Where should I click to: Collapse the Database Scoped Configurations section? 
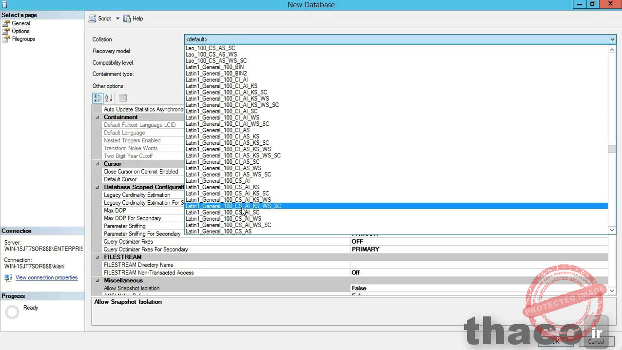[x=97, y=187]
